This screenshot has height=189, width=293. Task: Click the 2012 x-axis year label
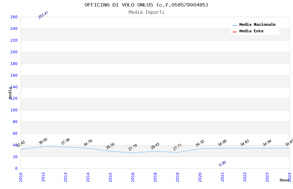pyautogui.click(x=43, y=177)
